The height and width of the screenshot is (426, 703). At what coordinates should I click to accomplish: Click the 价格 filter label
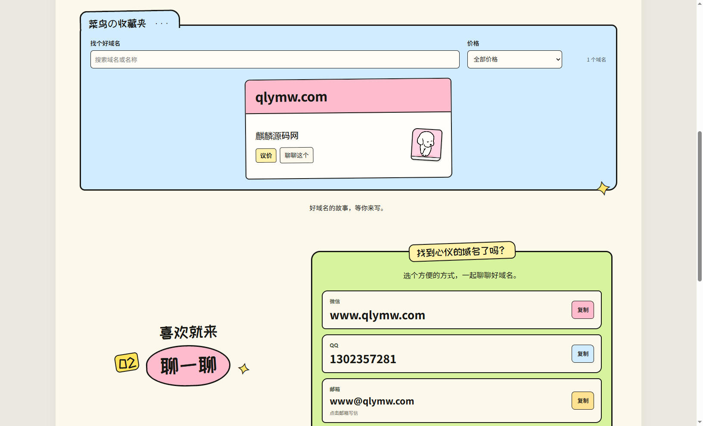click(x=473, y=43)
